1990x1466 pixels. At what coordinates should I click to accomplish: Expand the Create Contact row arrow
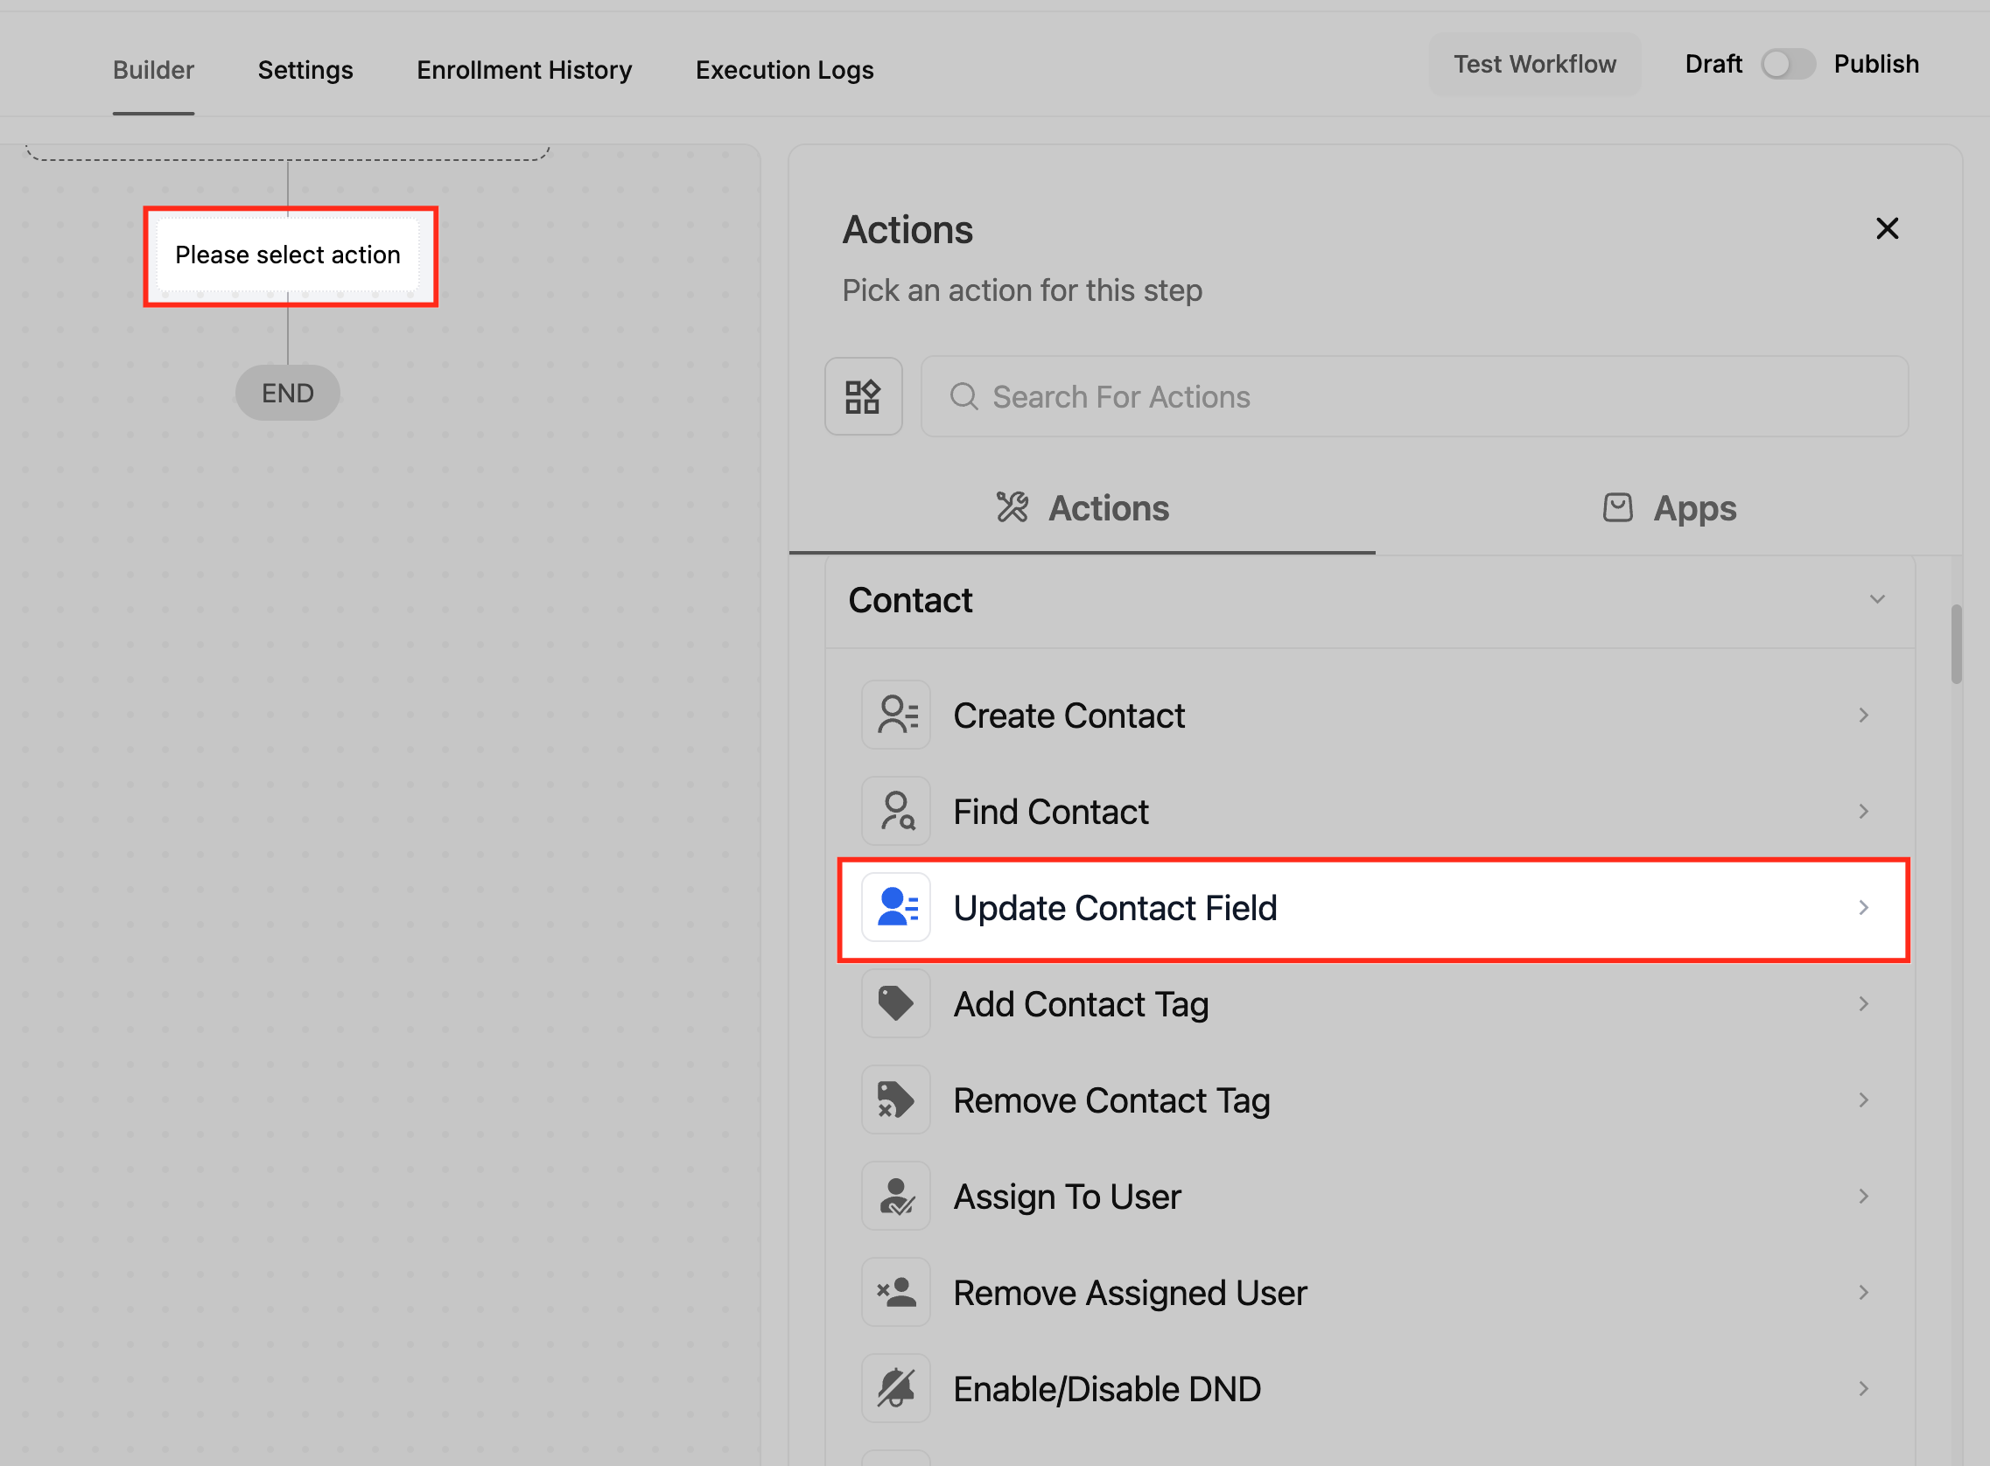coord(1863,716)
